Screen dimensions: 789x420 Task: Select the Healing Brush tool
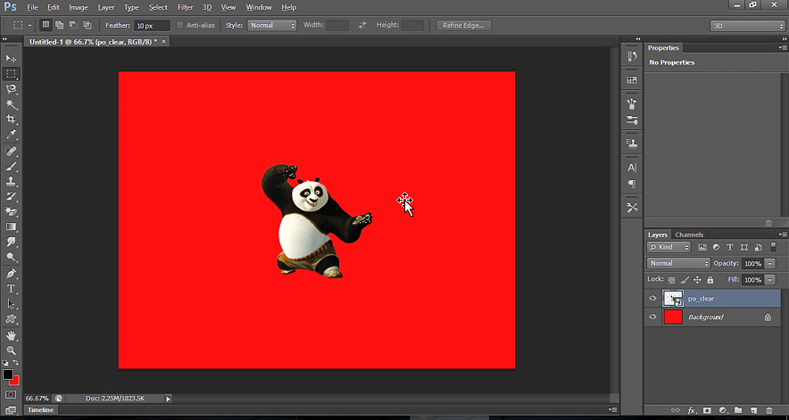(11, 151)
